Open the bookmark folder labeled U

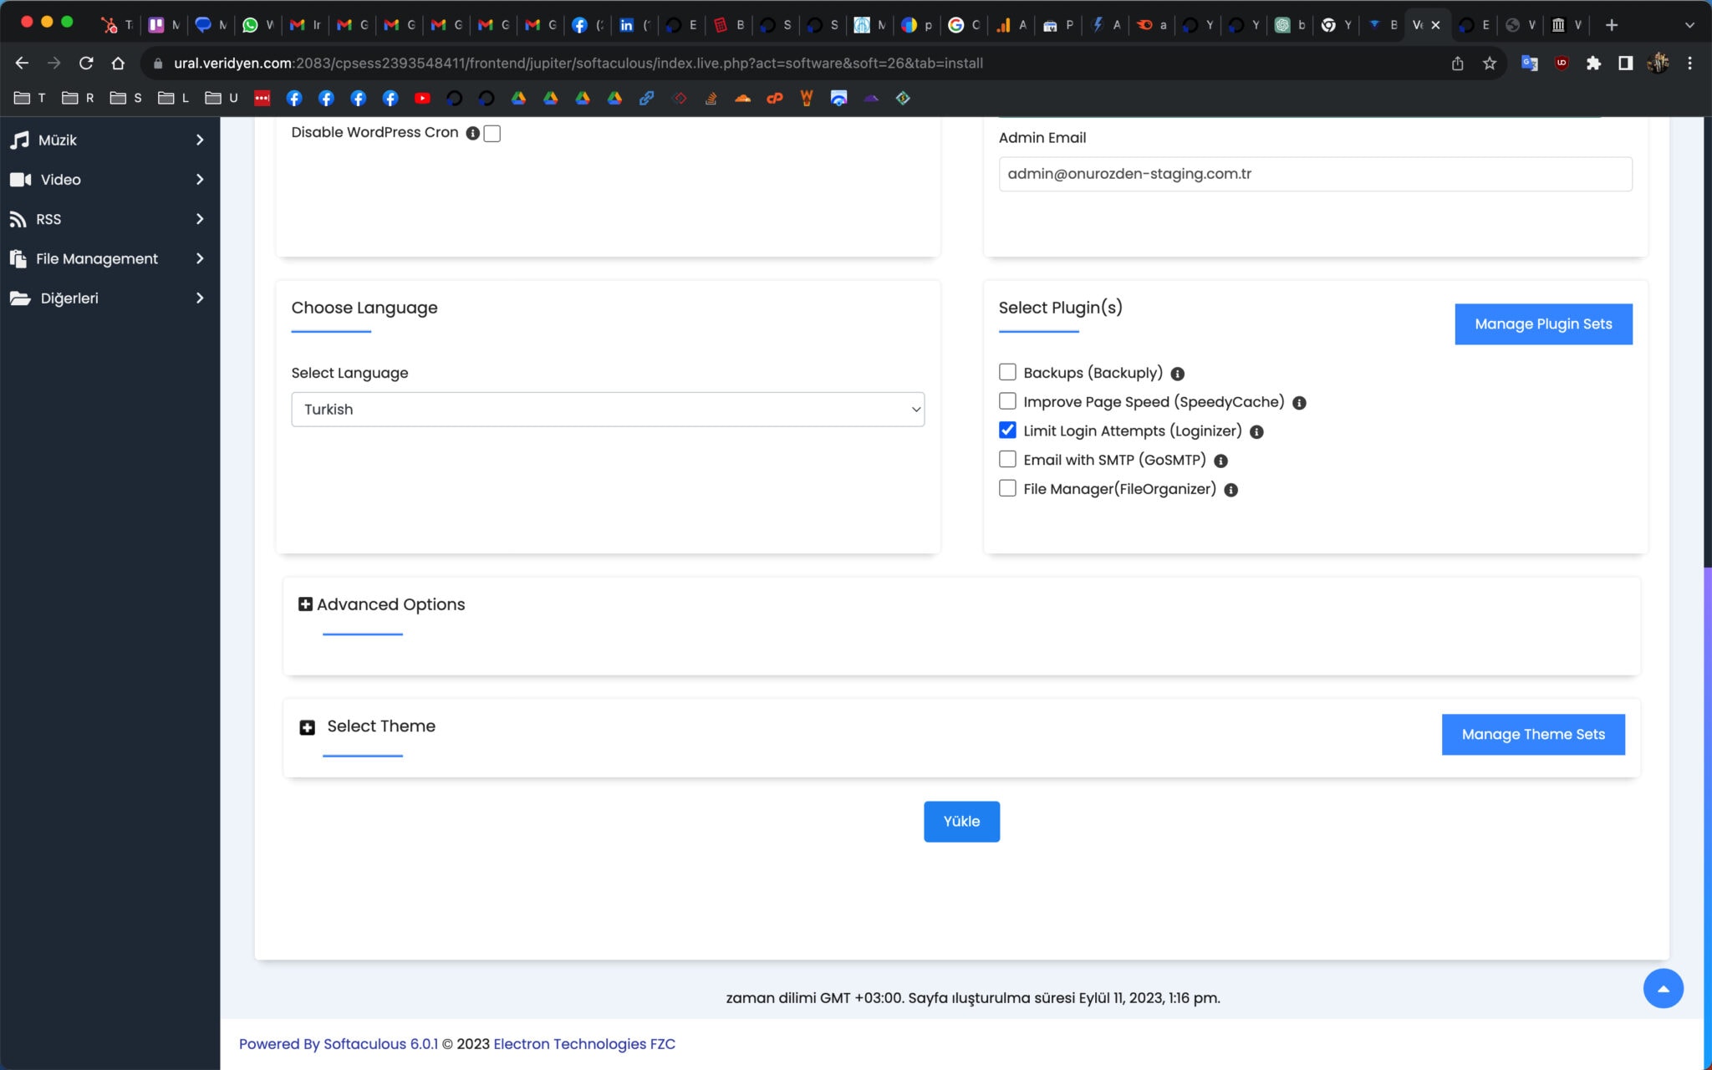222,99
